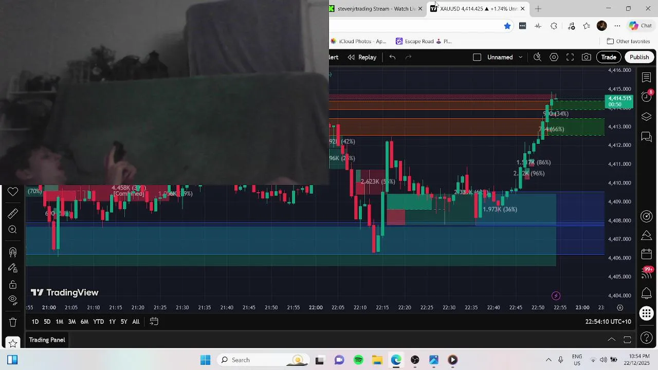This screenshot has width=658, height=370.
Task: Open iCloud Photos bookmark
Action: [x=358, y=41]
